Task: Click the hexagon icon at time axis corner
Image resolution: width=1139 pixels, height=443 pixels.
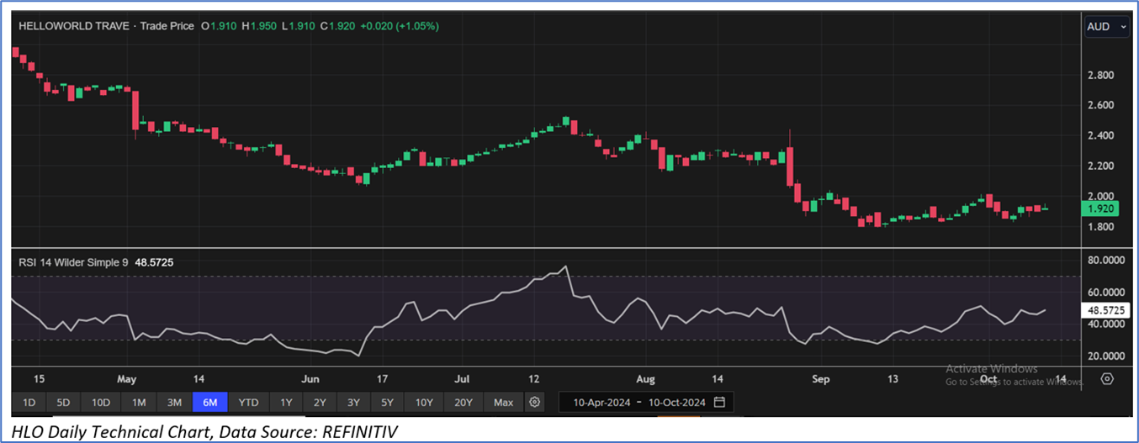Action: [1107, 379]
